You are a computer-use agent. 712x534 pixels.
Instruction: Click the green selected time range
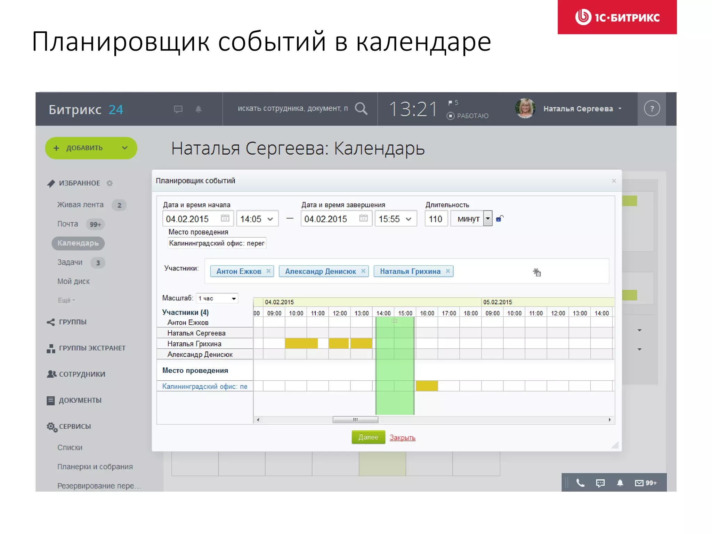point(395,365)
